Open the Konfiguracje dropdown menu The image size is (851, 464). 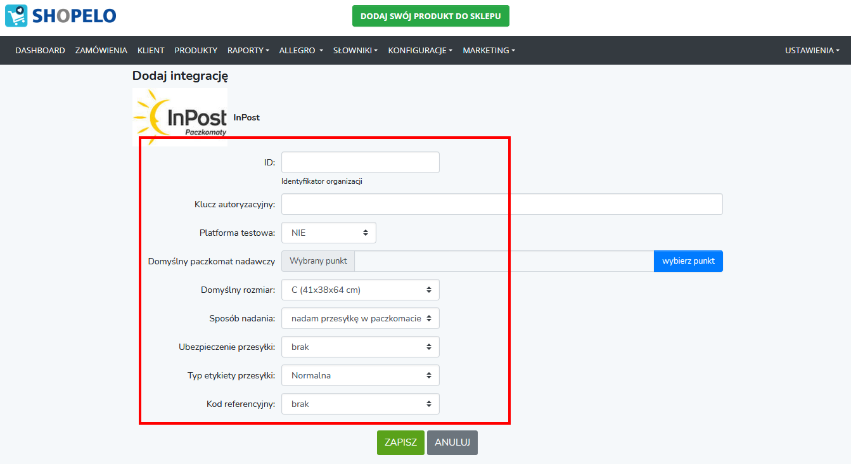pyautogui.click(x=420, y=50)
